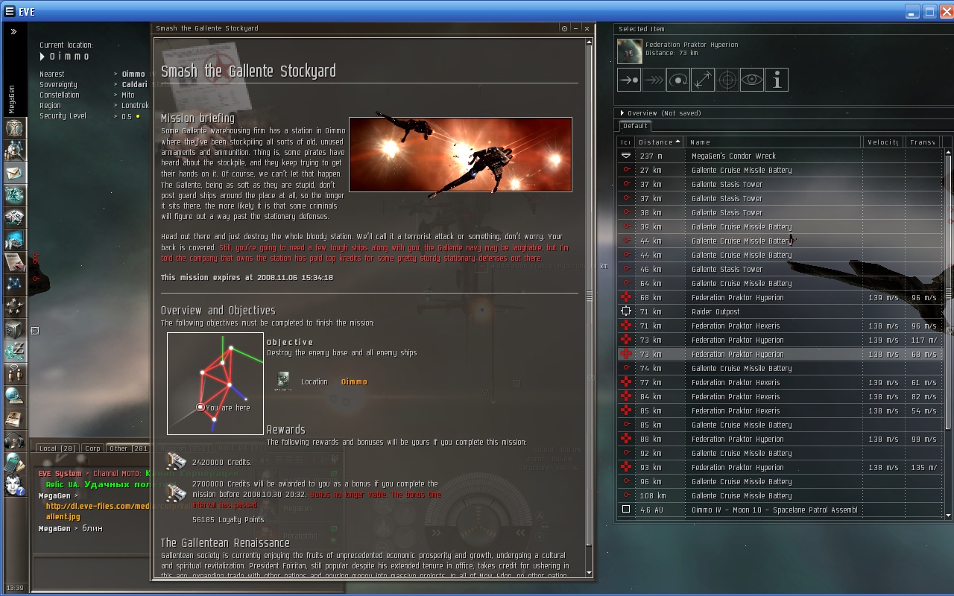The height and width of the screenshot is (596, 954).
Task: Click the overview list scrollbar down arrow
Action: (x=948, y=515)
